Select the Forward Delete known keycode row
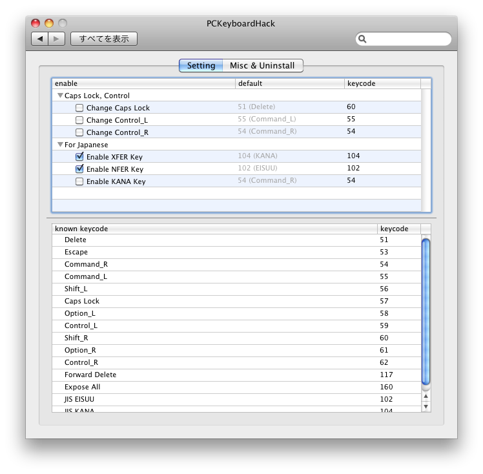483x474 pixels. 236,375
